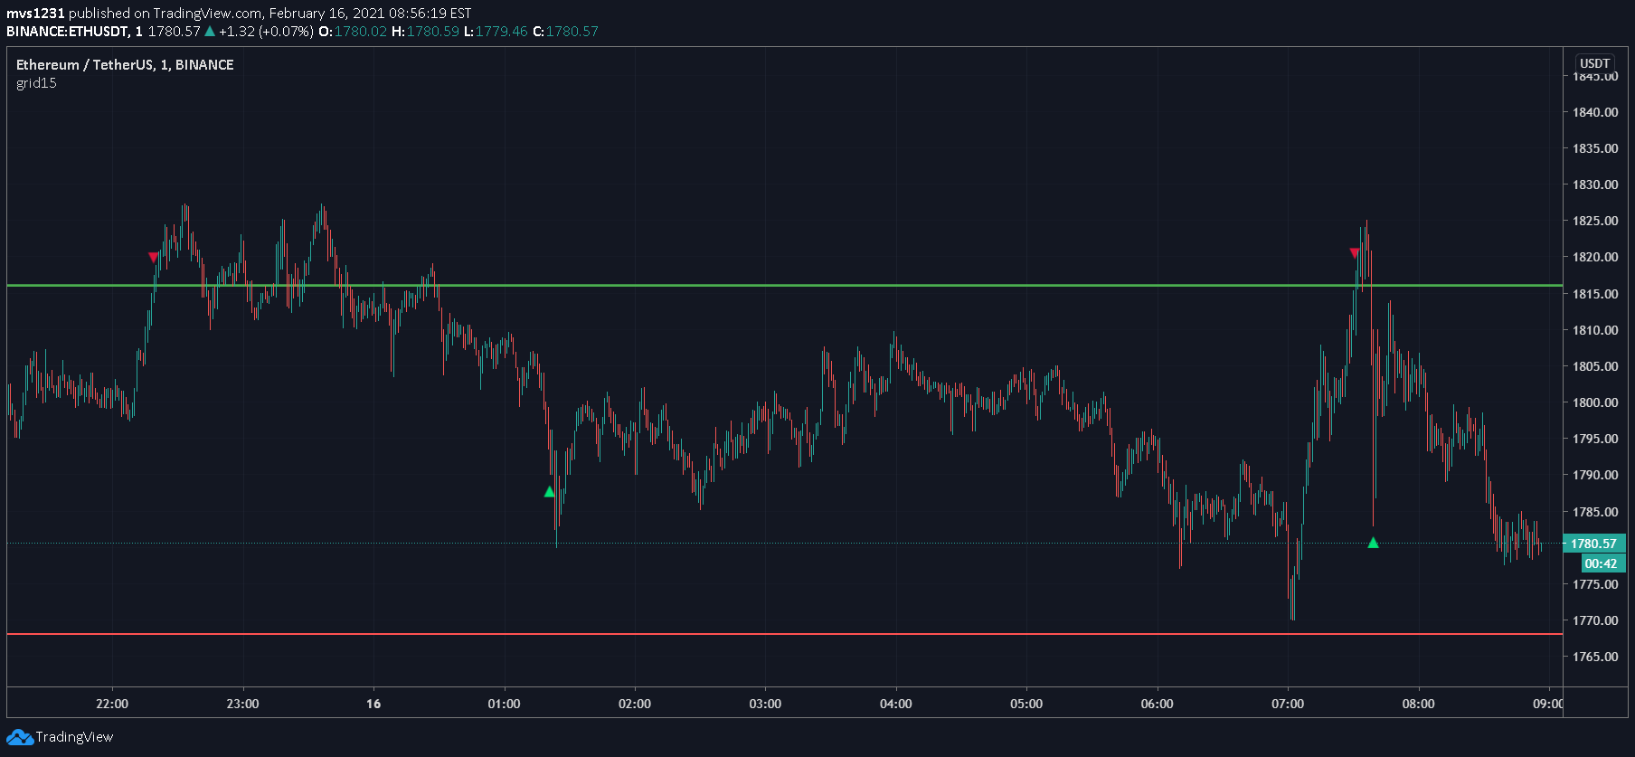
Task: Click the 22:00 time axis label
Action: (x=112, y=704)
